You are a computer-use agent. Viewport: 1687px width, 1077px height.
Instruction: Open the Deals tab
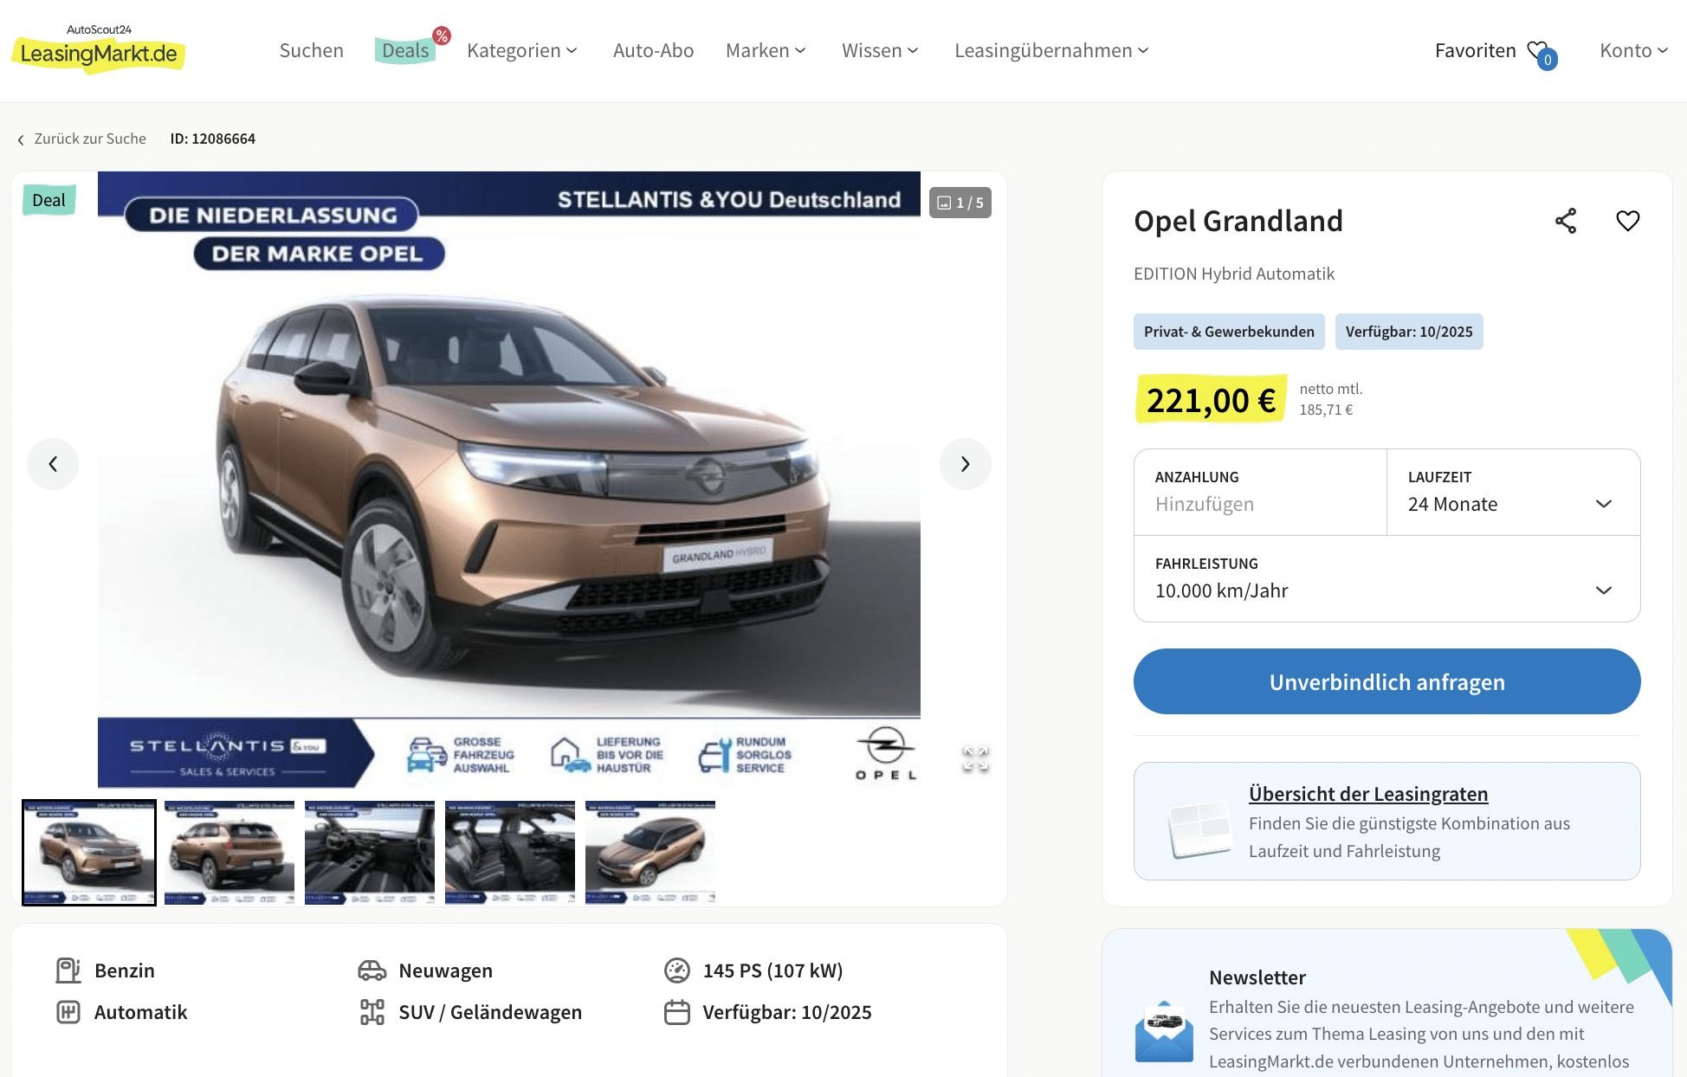pos(405,51)
